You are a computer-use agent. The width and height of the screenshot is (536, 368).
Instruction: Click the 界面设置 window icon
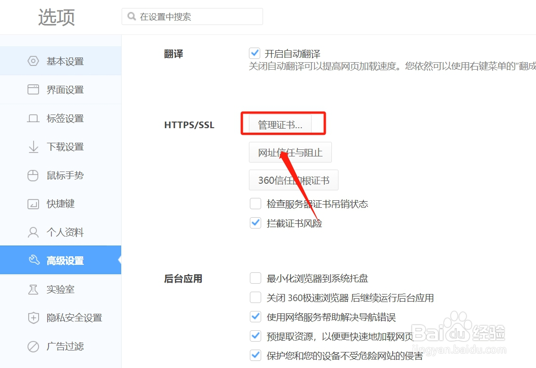pyautogui.click(x=33, y=90)
